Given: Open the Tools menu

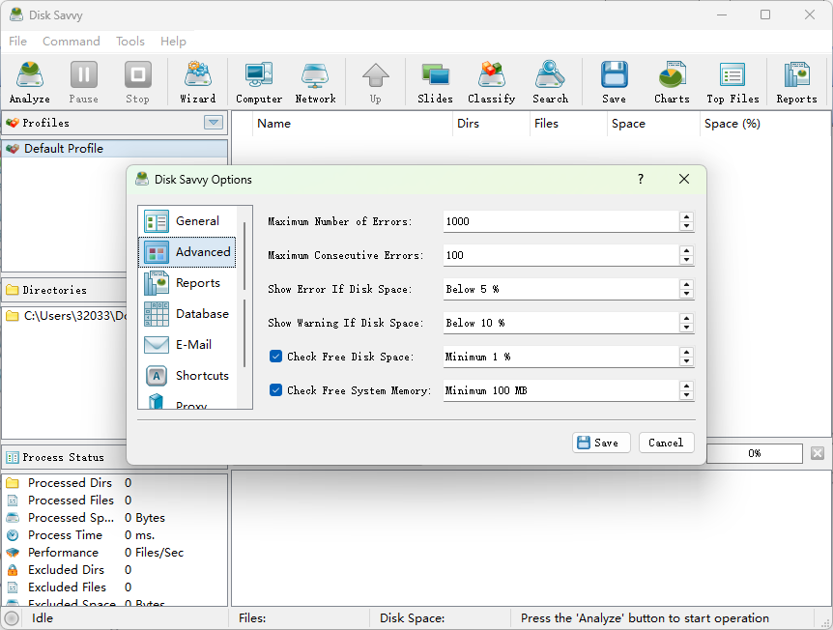Looking at the screenshot, I should [x=129, y=41].
